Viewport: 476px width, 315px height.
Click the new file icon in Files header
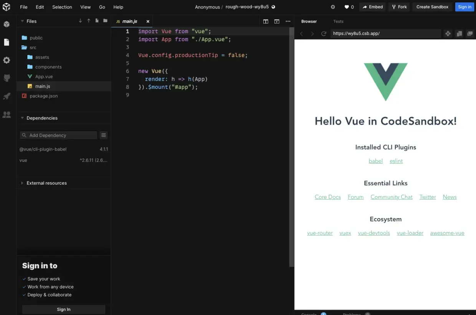point(97,21)
